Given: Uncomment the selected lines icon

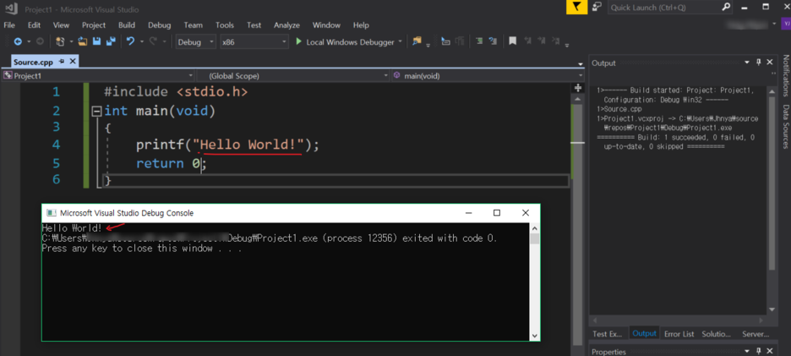Looking at the screenshot, I should (493, 42).
